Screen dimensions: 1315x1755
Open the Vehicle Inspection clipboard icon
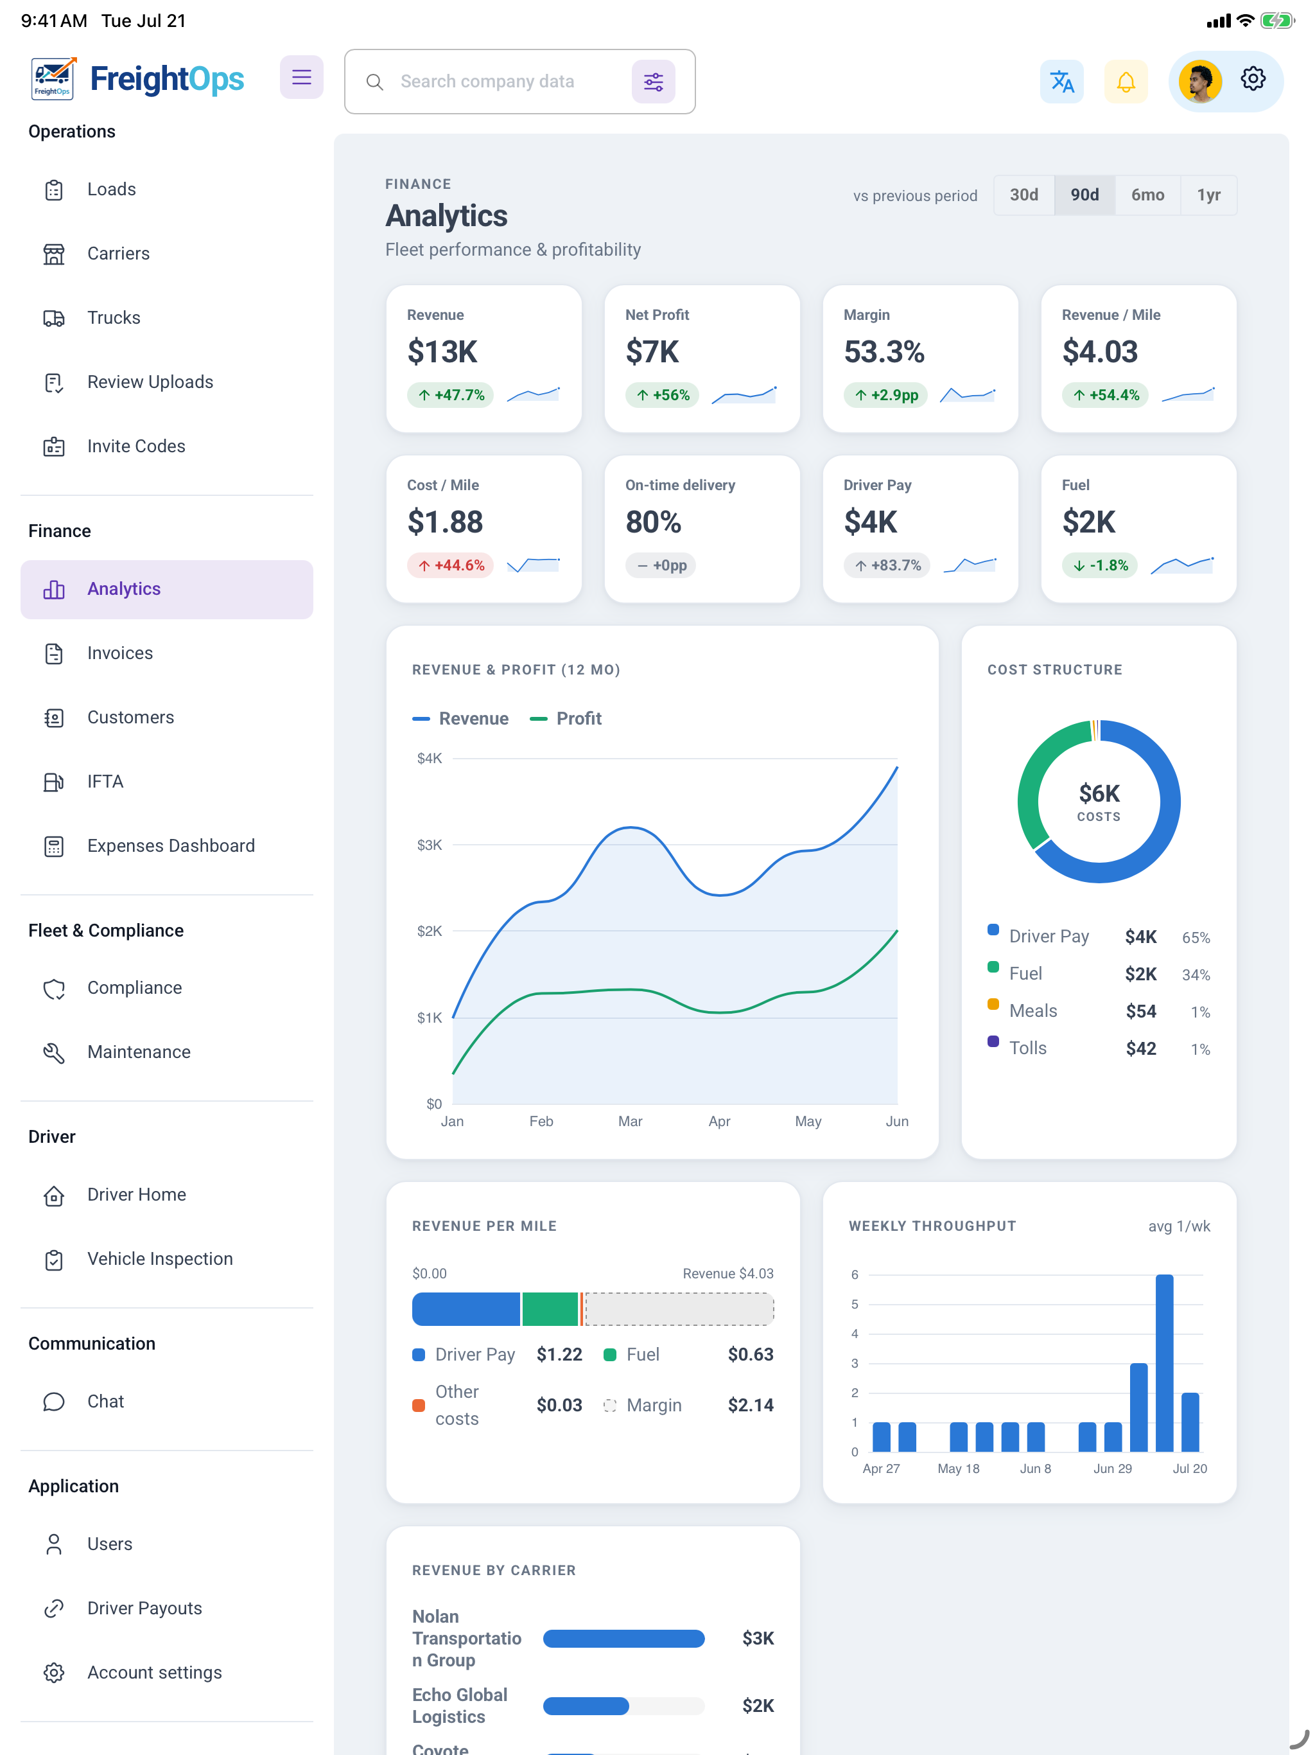[x=53, y=1260]
